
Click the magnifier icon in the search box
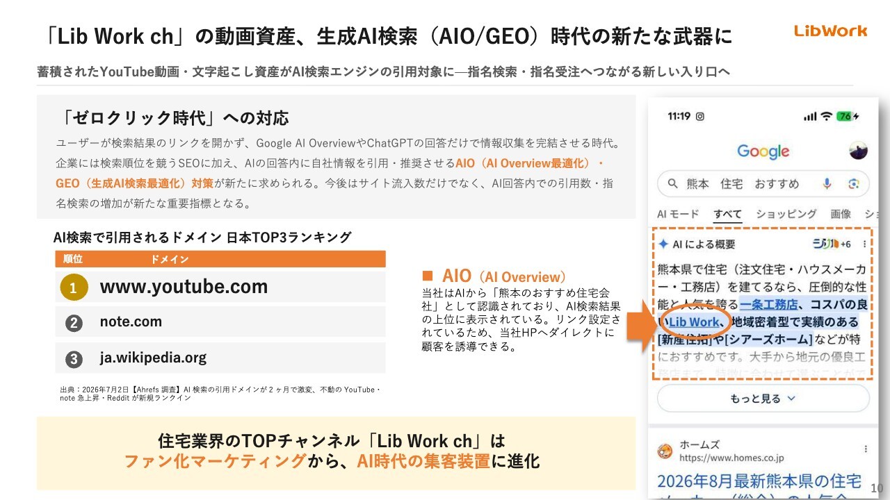(672, 184)
